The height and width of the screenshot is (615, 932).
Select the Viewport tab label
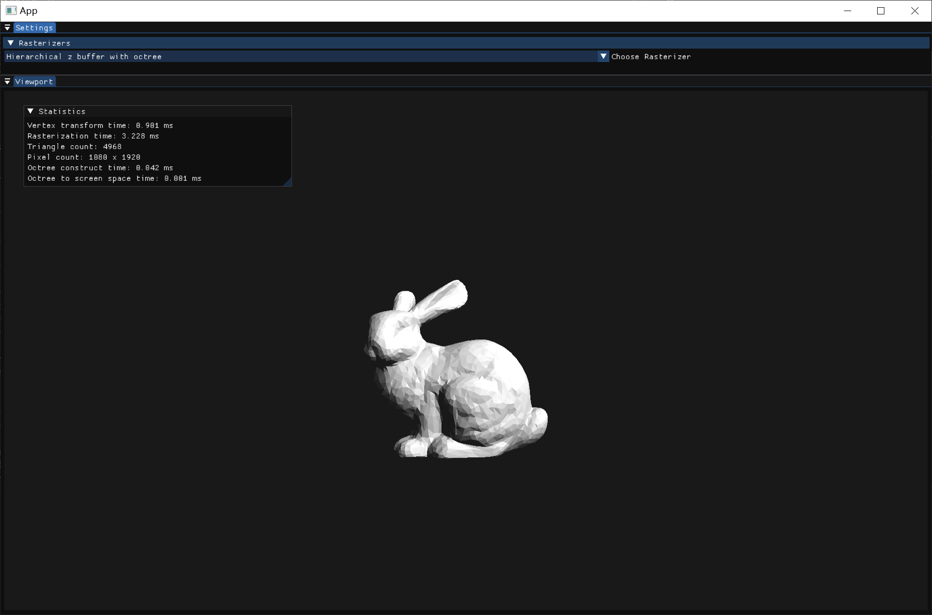tap(34, 82)
